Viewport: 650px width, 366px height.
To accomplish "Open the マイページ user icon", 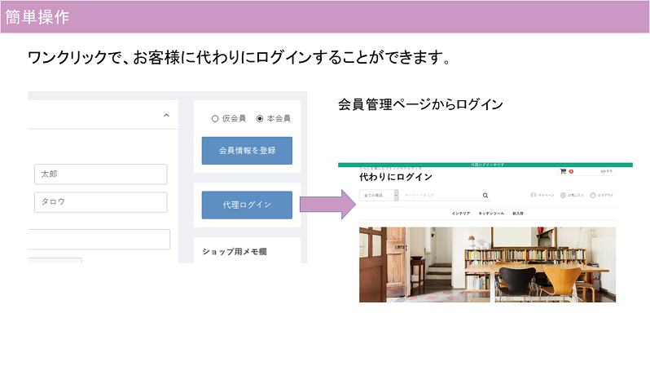I will click(534, 195).
